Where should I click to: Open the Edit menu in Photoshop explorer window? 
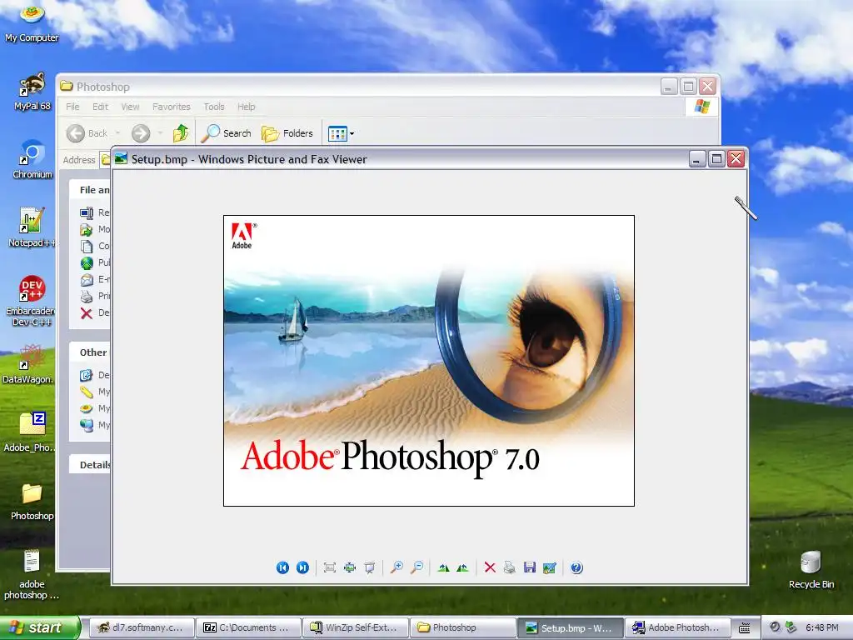point(100,107)
